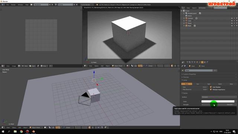
Task: Select Area lamp type button
Action: click(231, 84)
